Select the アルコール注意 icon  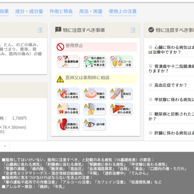coord(121,62)
